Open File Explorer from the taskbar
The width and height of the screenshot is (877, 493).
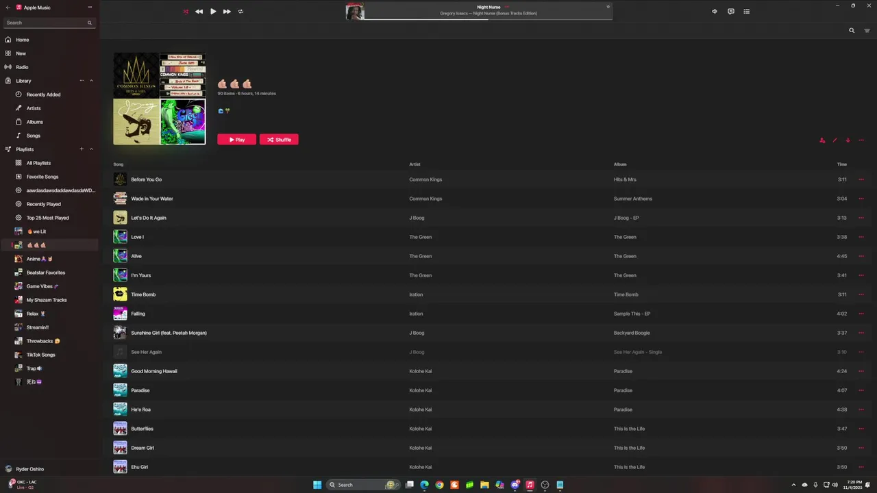click(484, 485)
